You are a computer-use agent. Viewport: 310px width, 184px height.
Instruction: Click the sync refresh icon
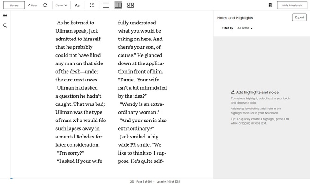coord(45,5)
